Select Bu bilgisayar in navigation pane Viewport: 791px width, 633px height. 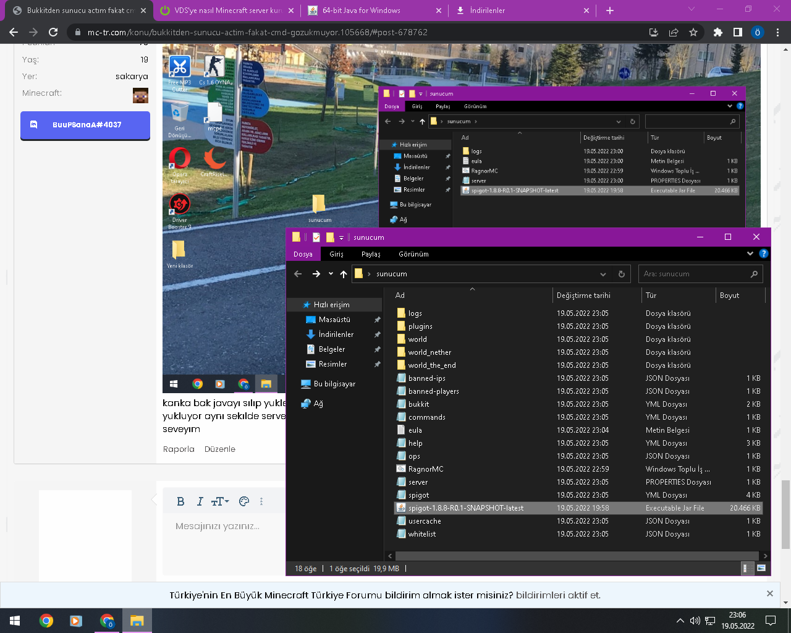click(x=334, y=384)
